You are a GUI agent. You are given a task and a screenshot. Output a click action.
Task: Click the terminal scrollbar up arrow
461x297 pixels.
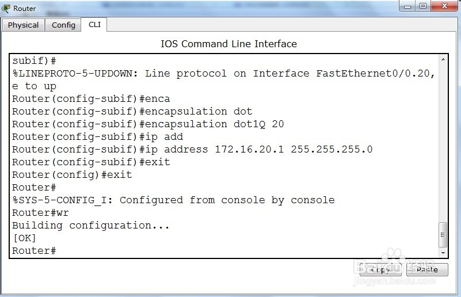click(443, 59)
